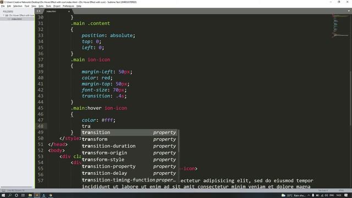
Task: Click the next tab arrow
Action: (x=40, y=11)
